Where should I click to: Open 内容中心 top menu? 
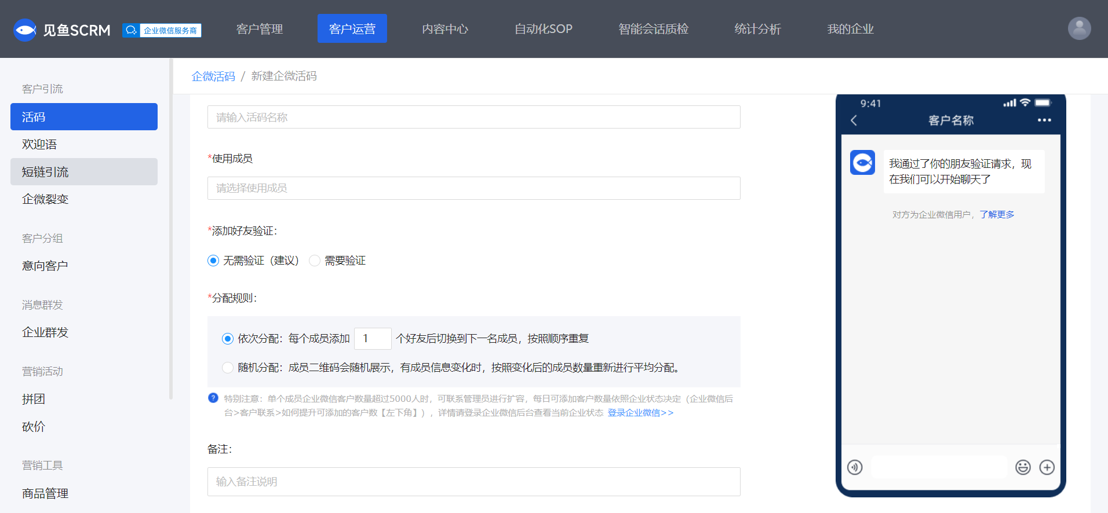(445, 29)
